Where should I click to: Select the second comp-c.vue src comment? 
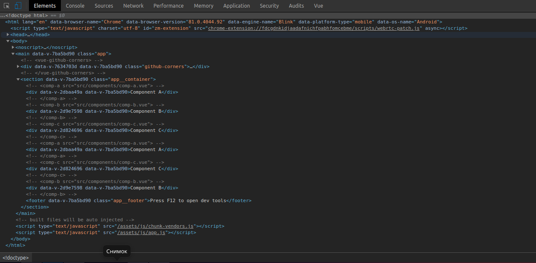[x=95, y=162]
